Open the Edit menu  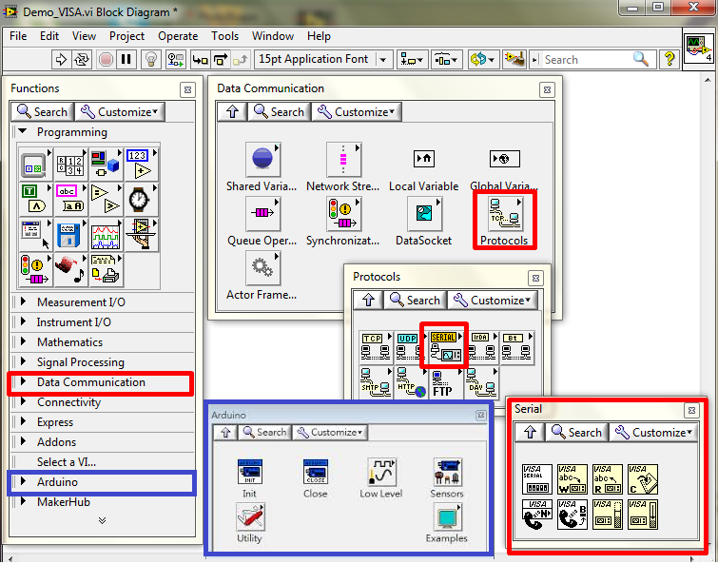tap(49, 36)
